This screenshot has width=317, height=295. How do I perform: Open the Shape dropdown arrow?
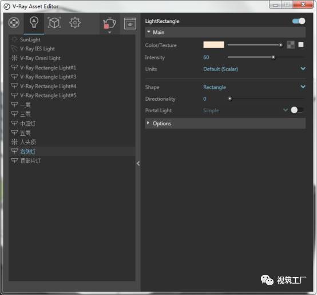point(303,86)
